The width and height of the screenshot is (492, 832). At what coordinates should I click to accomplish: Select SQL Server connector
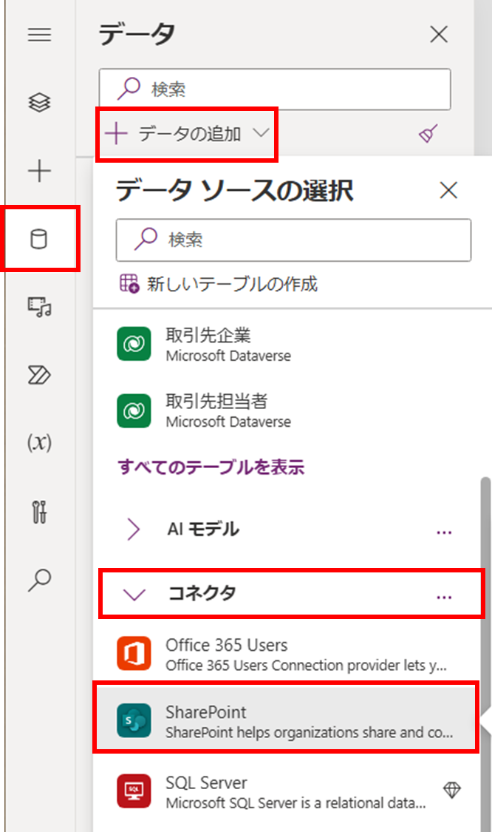pyautogui.click(x=287, y=791)
